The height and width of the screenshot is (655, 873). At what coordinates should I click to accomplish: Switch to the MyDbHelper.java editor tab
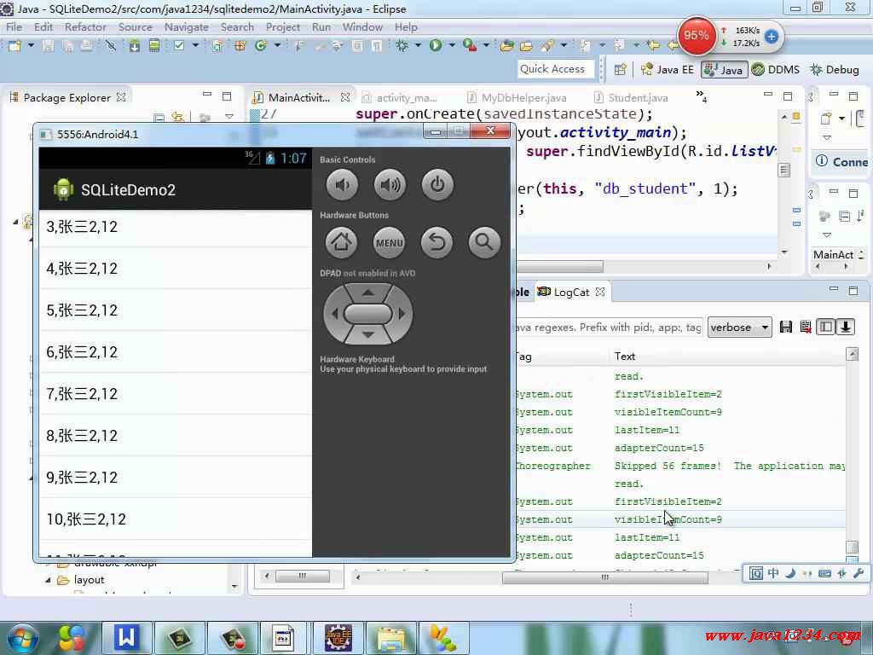[x=517, y=97]
